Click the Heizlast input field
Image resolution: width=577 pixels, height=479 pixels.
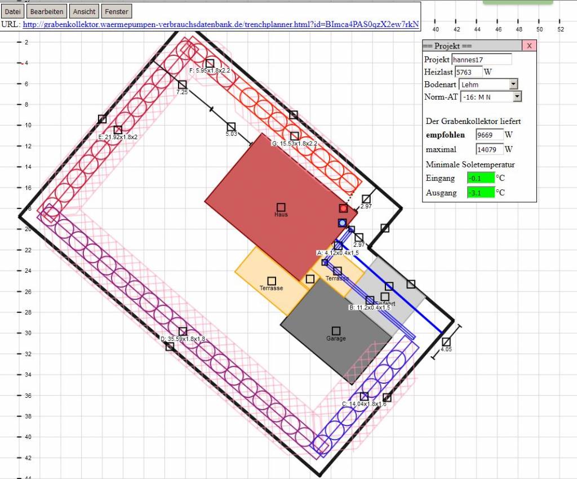click(x=468, y=72)
